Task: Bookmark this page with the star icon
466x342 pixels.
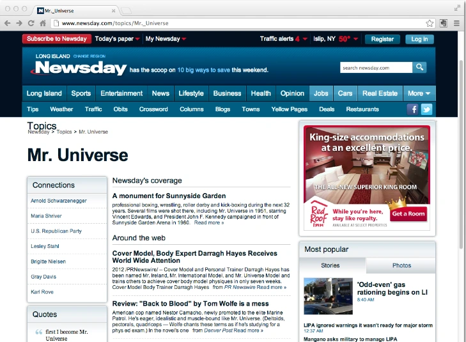Action: pyautogui.click(x=430, y=23)
